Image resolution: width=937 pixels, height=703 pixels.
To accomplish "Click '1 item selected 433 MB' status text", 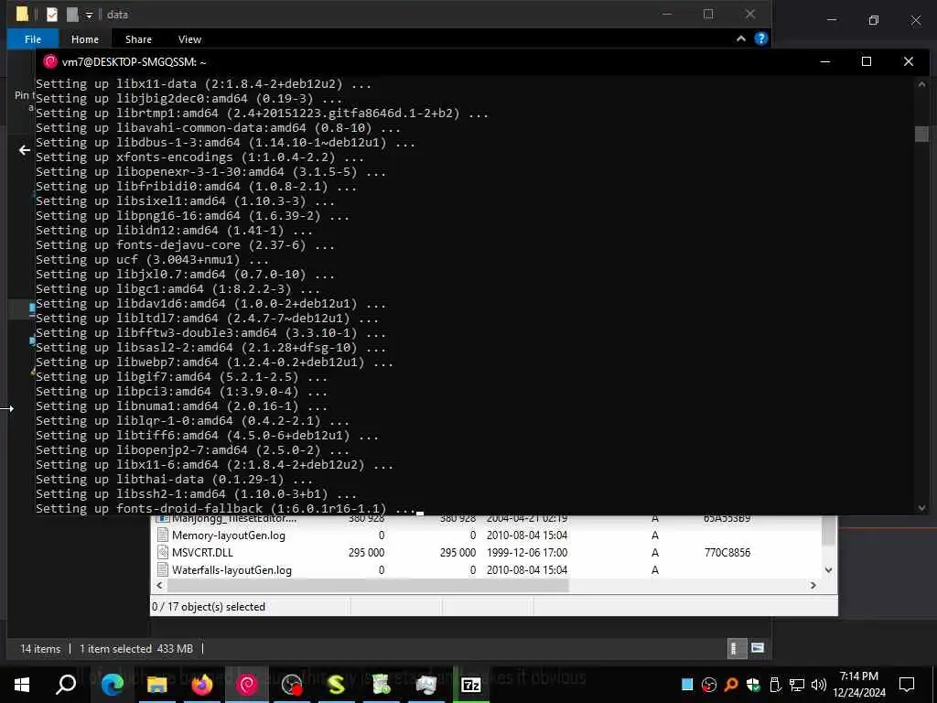I will coord(136,649).
